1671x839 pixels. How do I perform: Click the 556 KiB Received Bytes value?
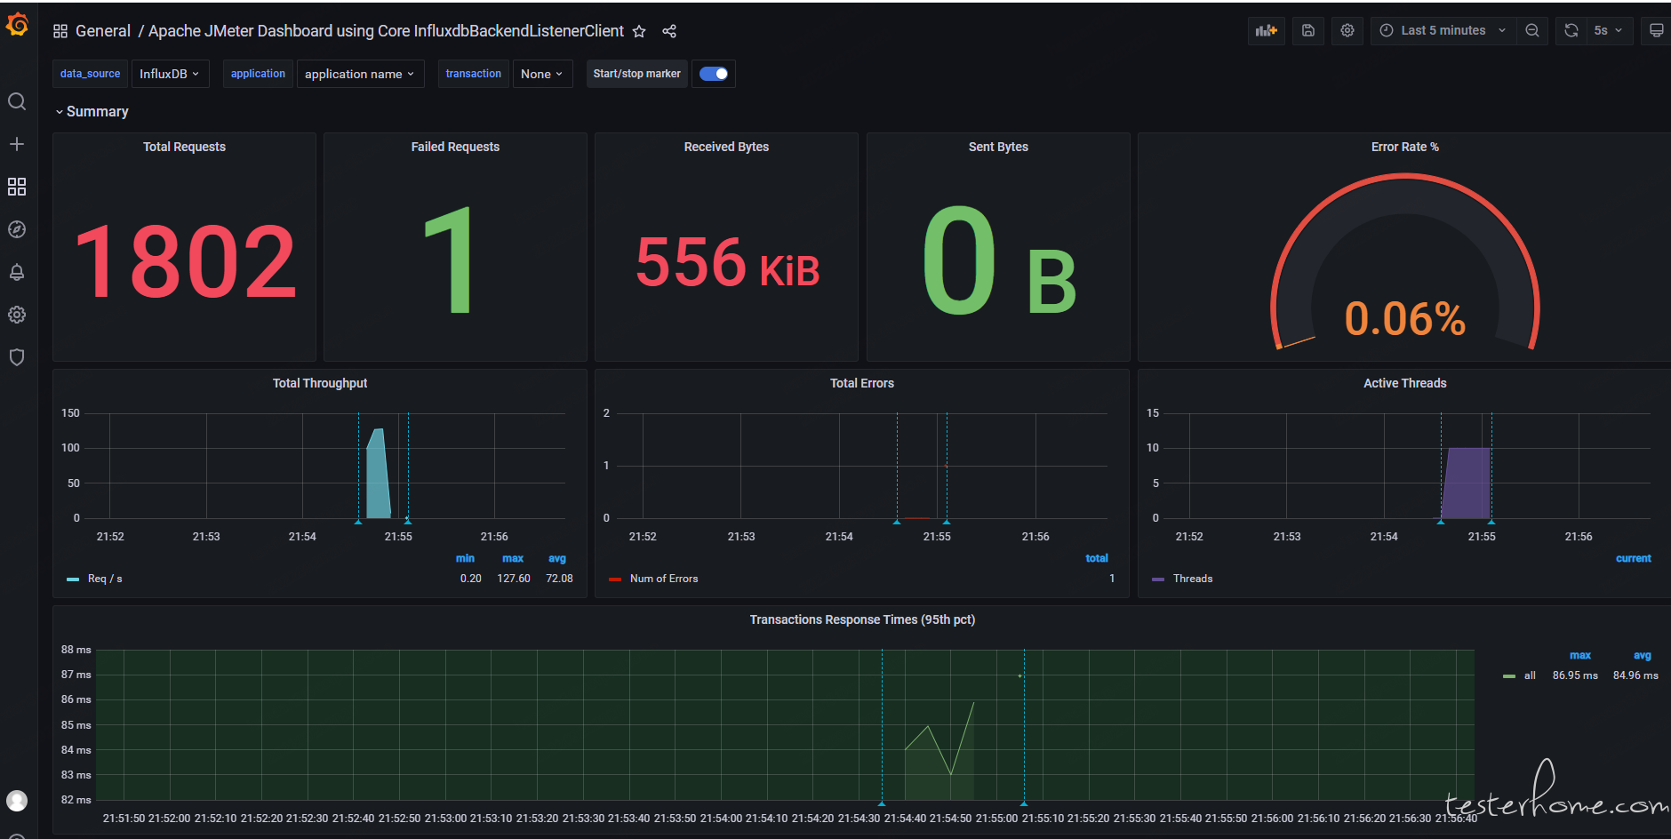coord(727,263)
